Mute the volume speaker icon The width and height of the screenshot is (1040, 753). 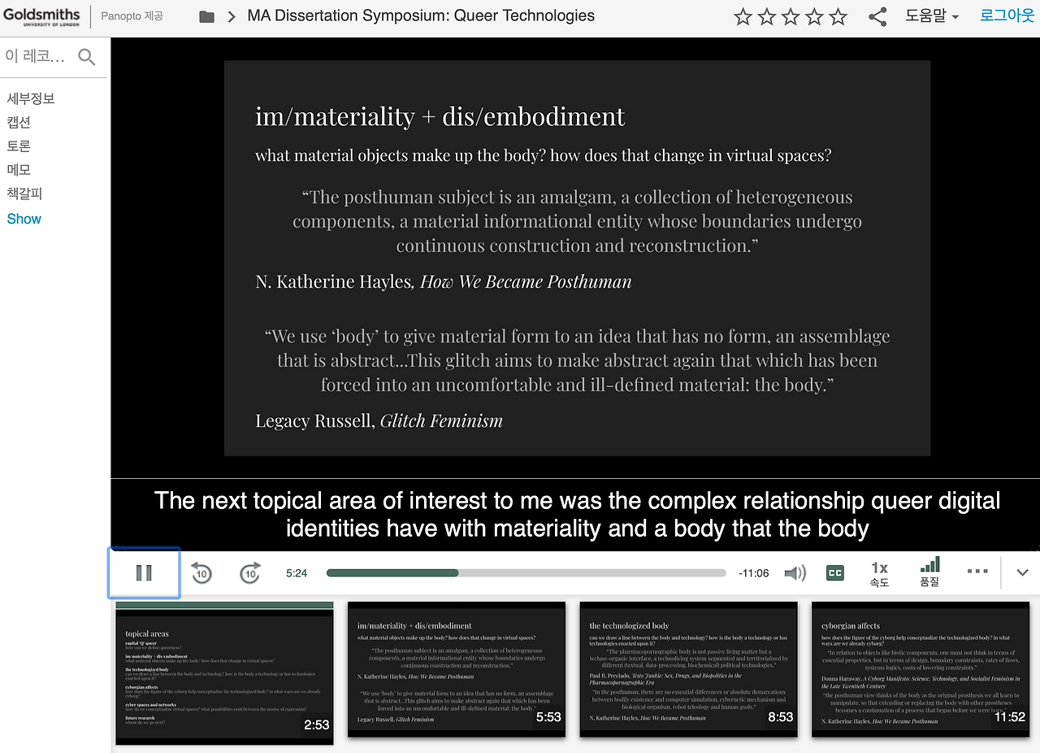(795, 573)
